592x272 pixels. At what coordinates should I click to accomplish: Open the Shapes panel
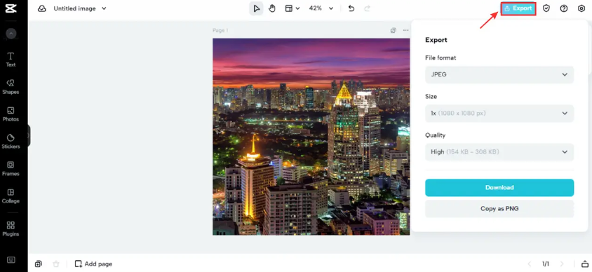11,87
